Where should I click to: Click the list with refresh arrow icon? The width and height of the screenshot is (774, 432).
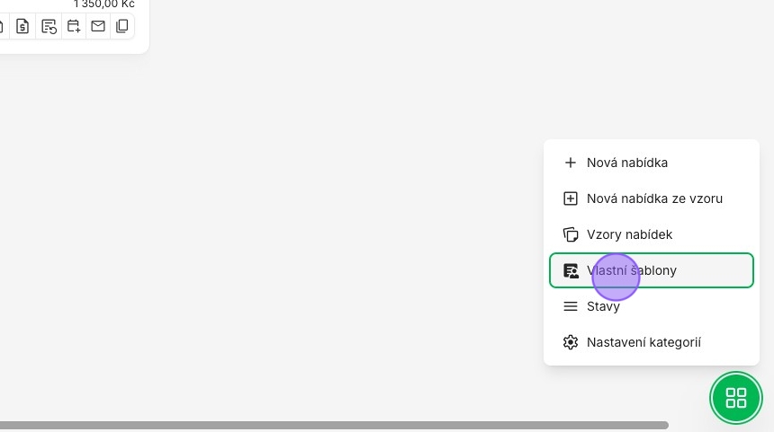(x=49, y=26)
